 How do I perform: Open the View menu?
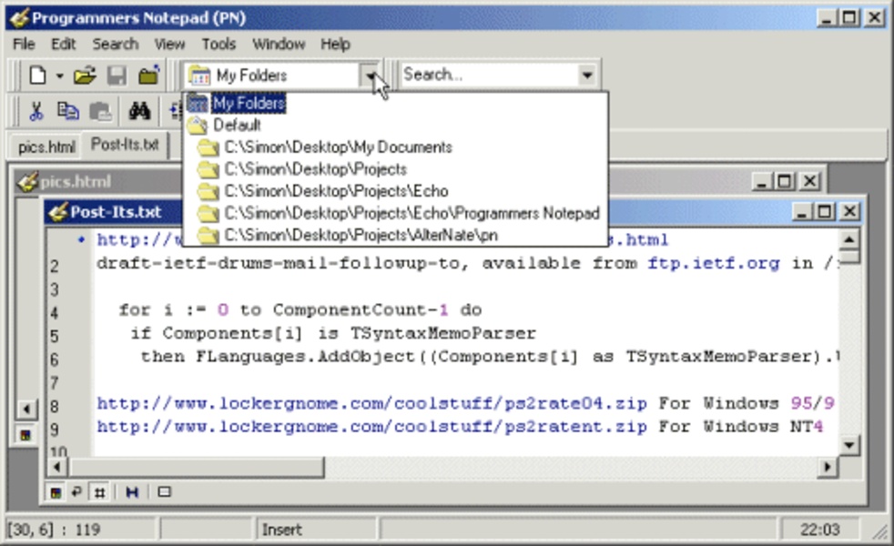click(169, 44)
